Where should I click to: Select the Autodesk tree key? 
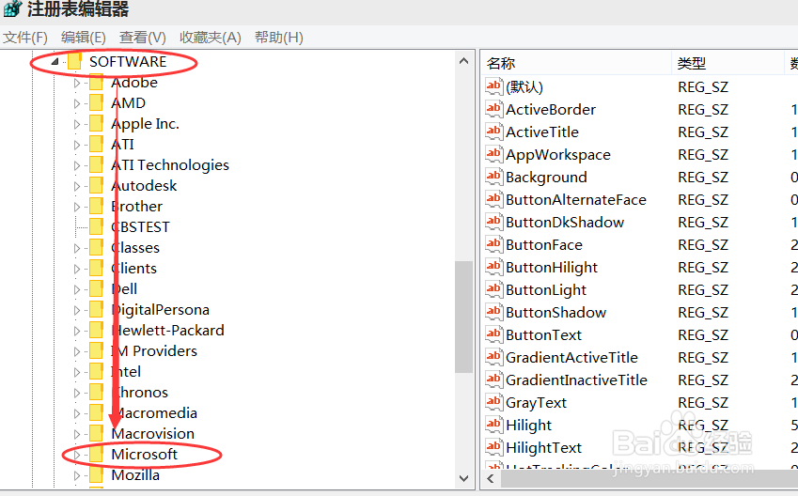144,186
